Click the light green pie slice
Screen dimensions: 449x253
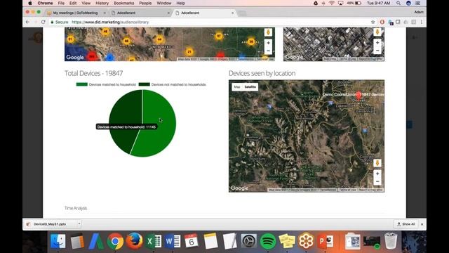(x=157, y=124)
